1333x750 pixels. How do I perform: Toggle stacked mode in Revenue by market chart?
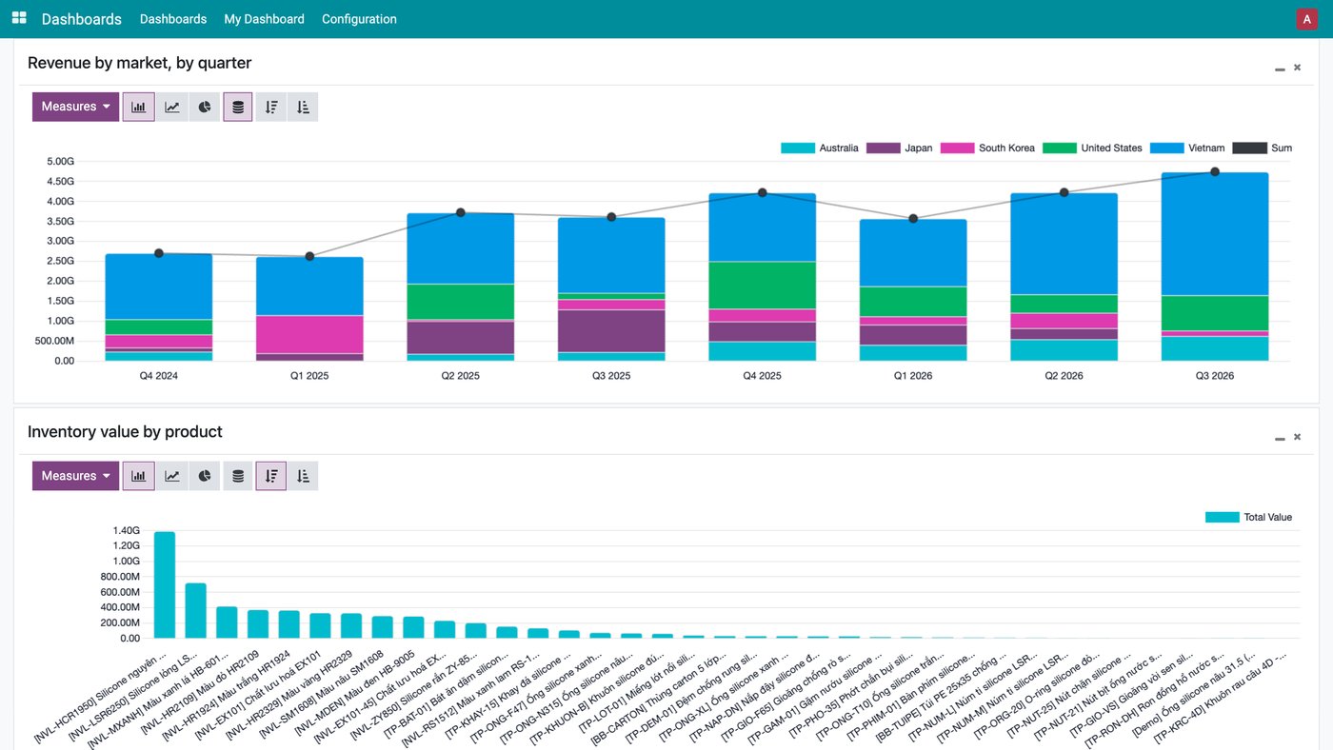tap(238, 107)
